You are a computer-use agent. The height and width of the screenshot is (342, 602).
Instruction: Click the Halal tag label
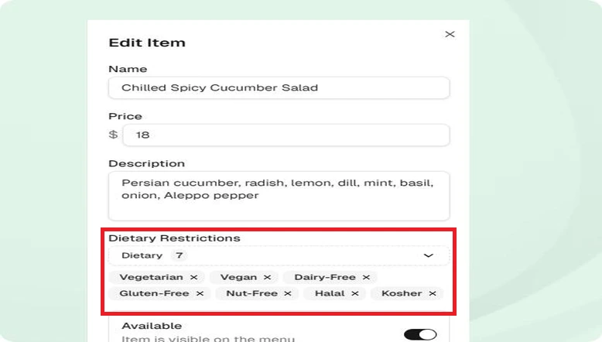(330, 293)
